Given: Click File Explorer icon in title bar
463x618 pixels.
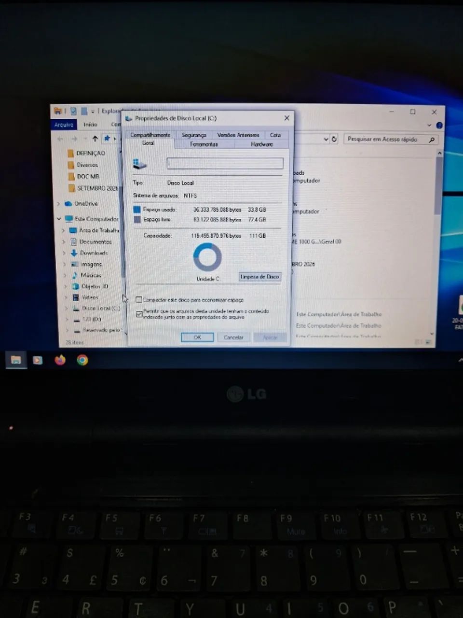Looking at the screenshot, I should point(58,111).
